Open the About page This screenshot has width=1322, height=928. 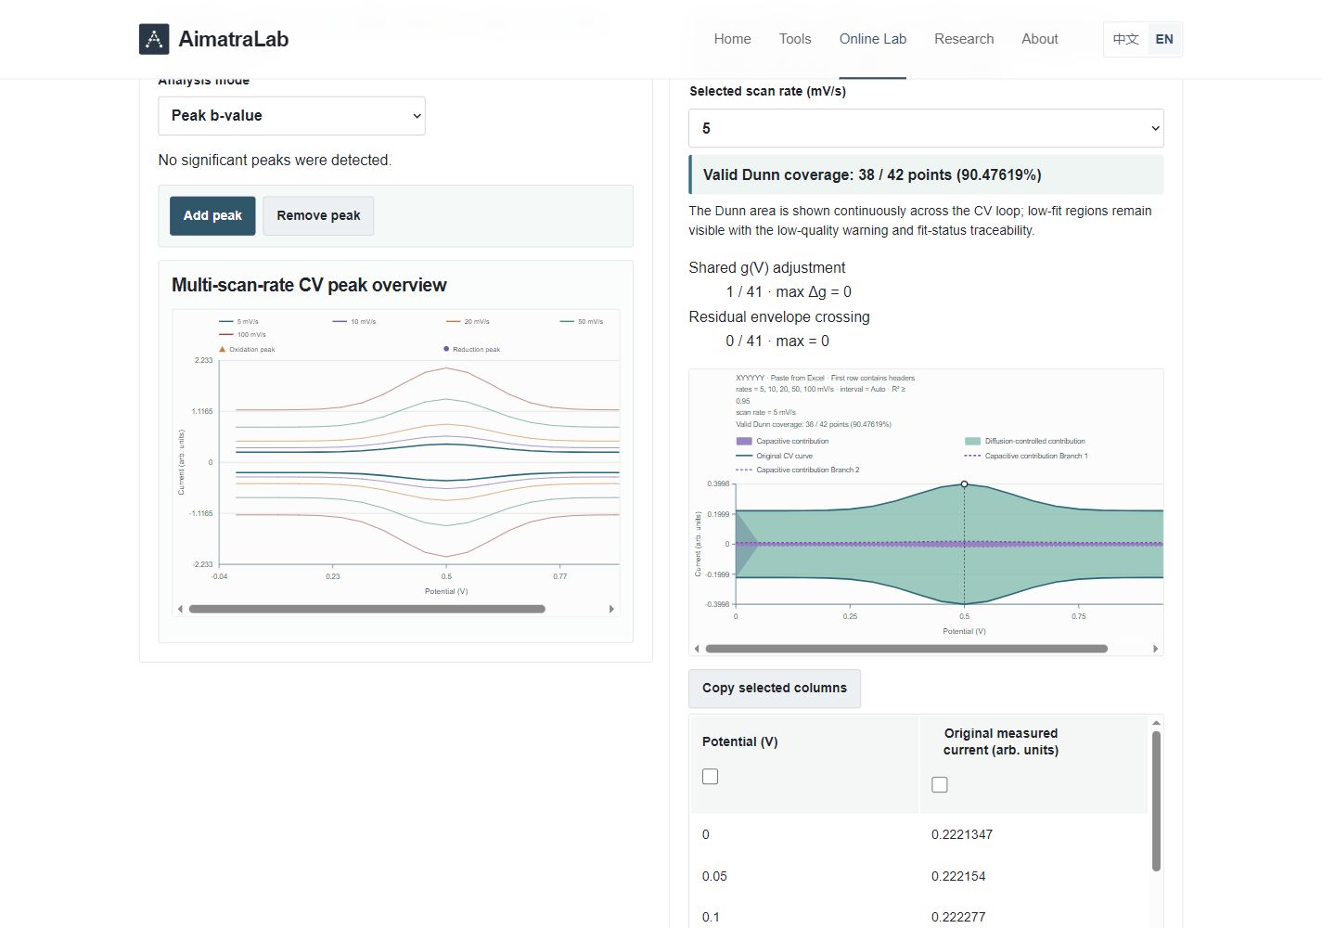[1040, 39]
